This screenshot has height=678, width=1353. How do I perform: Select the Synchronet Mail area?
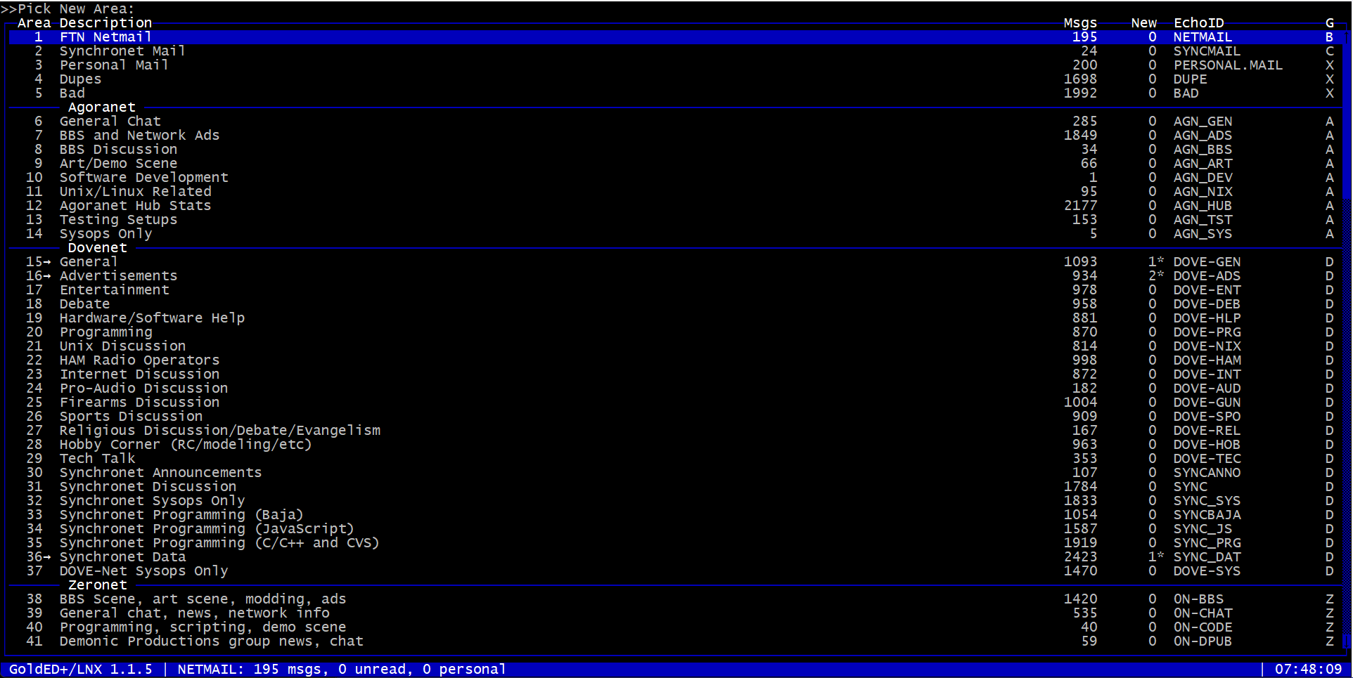(676, 51)
